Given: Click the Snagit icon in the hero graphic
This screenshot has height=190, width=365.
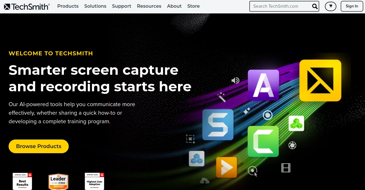Looking at the screenshot, I should [x=218, y=125].
